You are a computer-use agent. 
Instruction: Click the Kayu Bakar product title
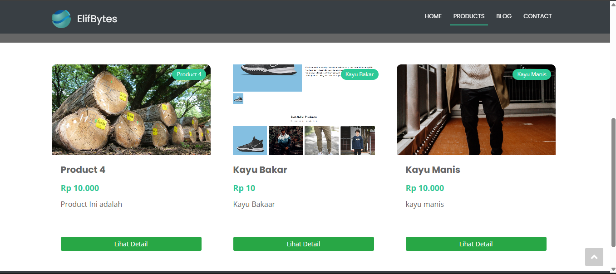coord(260,170)
